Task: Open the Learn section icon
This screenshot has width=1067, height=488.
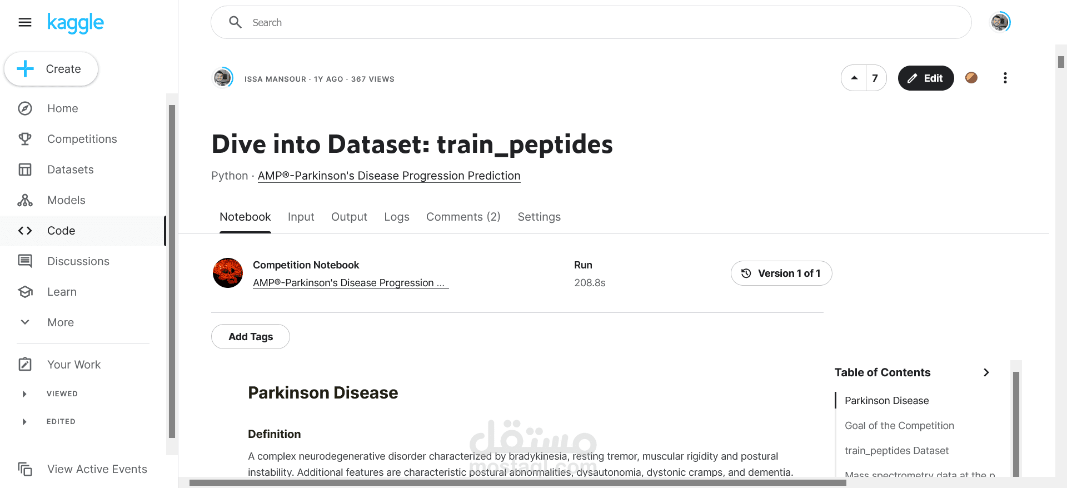Action: (25, 291)
